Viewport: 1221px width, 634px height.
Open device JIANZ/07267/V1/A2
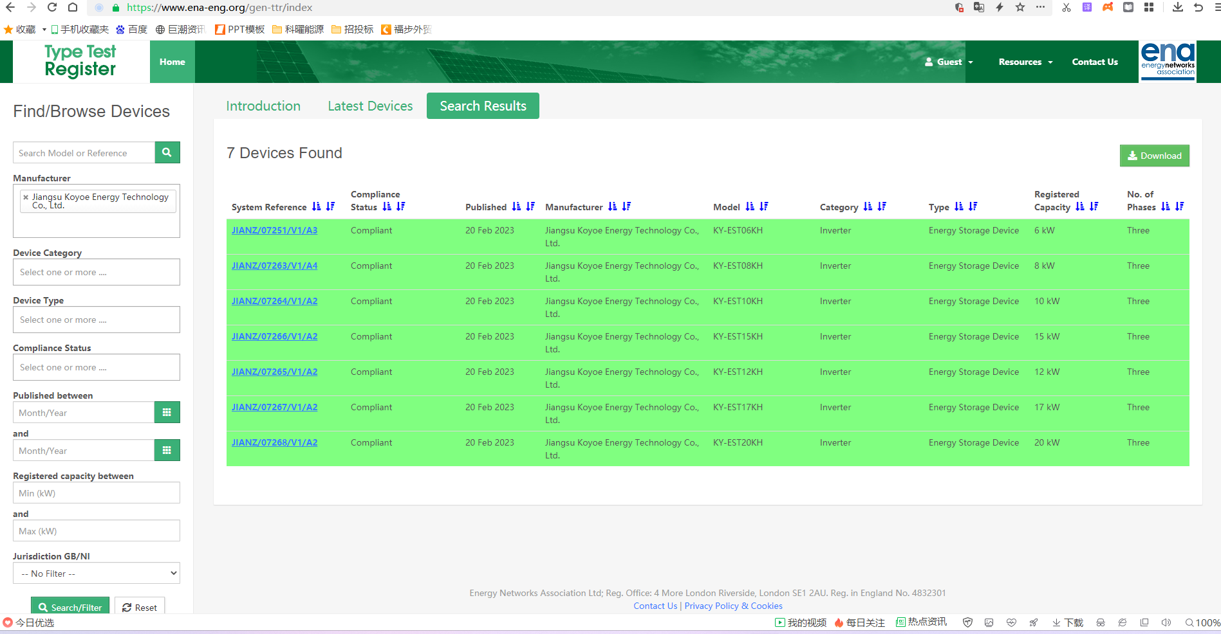click(x=274, y=407)
